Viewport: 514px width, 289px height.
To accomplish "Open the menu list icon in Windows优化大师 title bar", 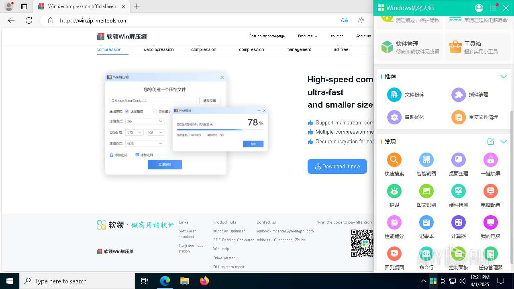I will 493,8.
